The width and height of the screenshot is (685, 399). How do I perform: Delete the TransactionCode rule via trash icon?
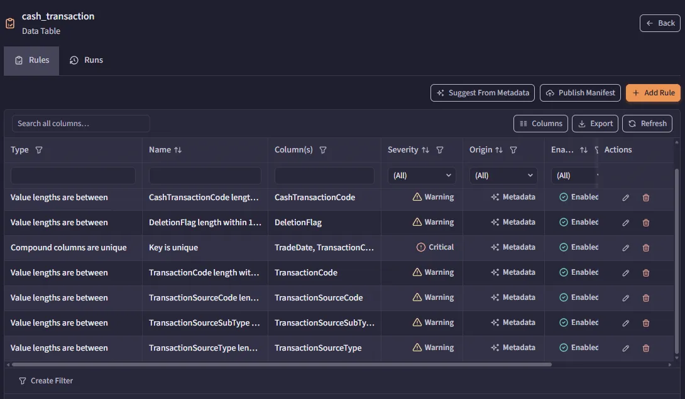pyautogui.click(x=645, y=273)
